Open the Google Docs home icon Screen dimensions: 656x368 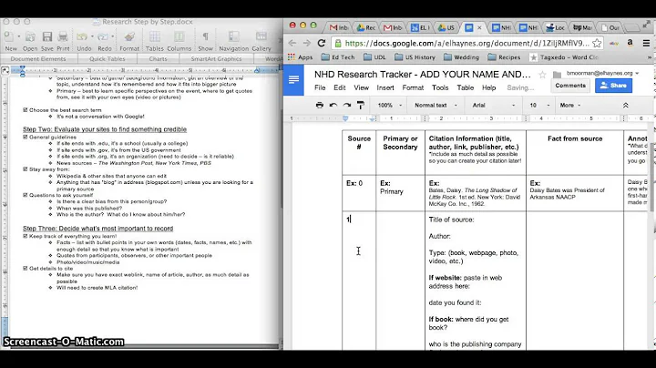(293, 79)
